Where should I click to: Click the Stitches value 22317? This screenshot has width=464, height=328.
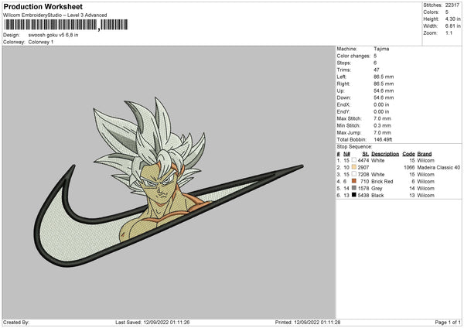[452, 5]
